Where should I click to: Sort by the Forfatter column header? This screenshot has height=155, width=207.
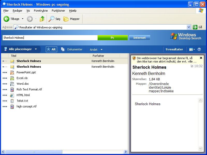(105, 56)
